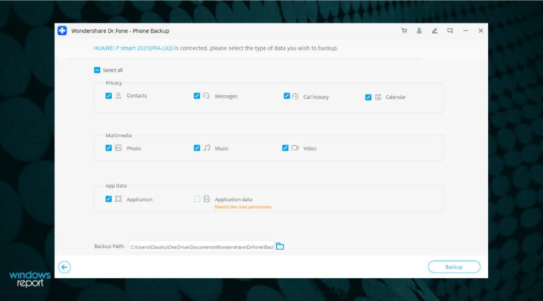Click the Photo picture icon
543x301 pixels.
(118, 148)
